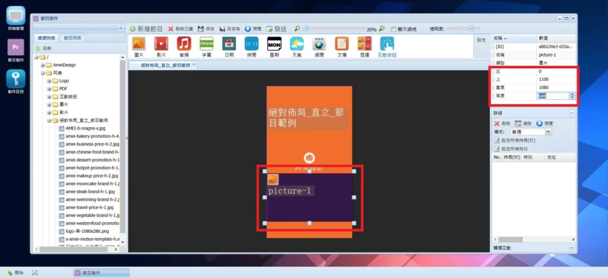Open the 模式 mode dropdown
The width and height of the screenshot is (608, 278).
548,131
